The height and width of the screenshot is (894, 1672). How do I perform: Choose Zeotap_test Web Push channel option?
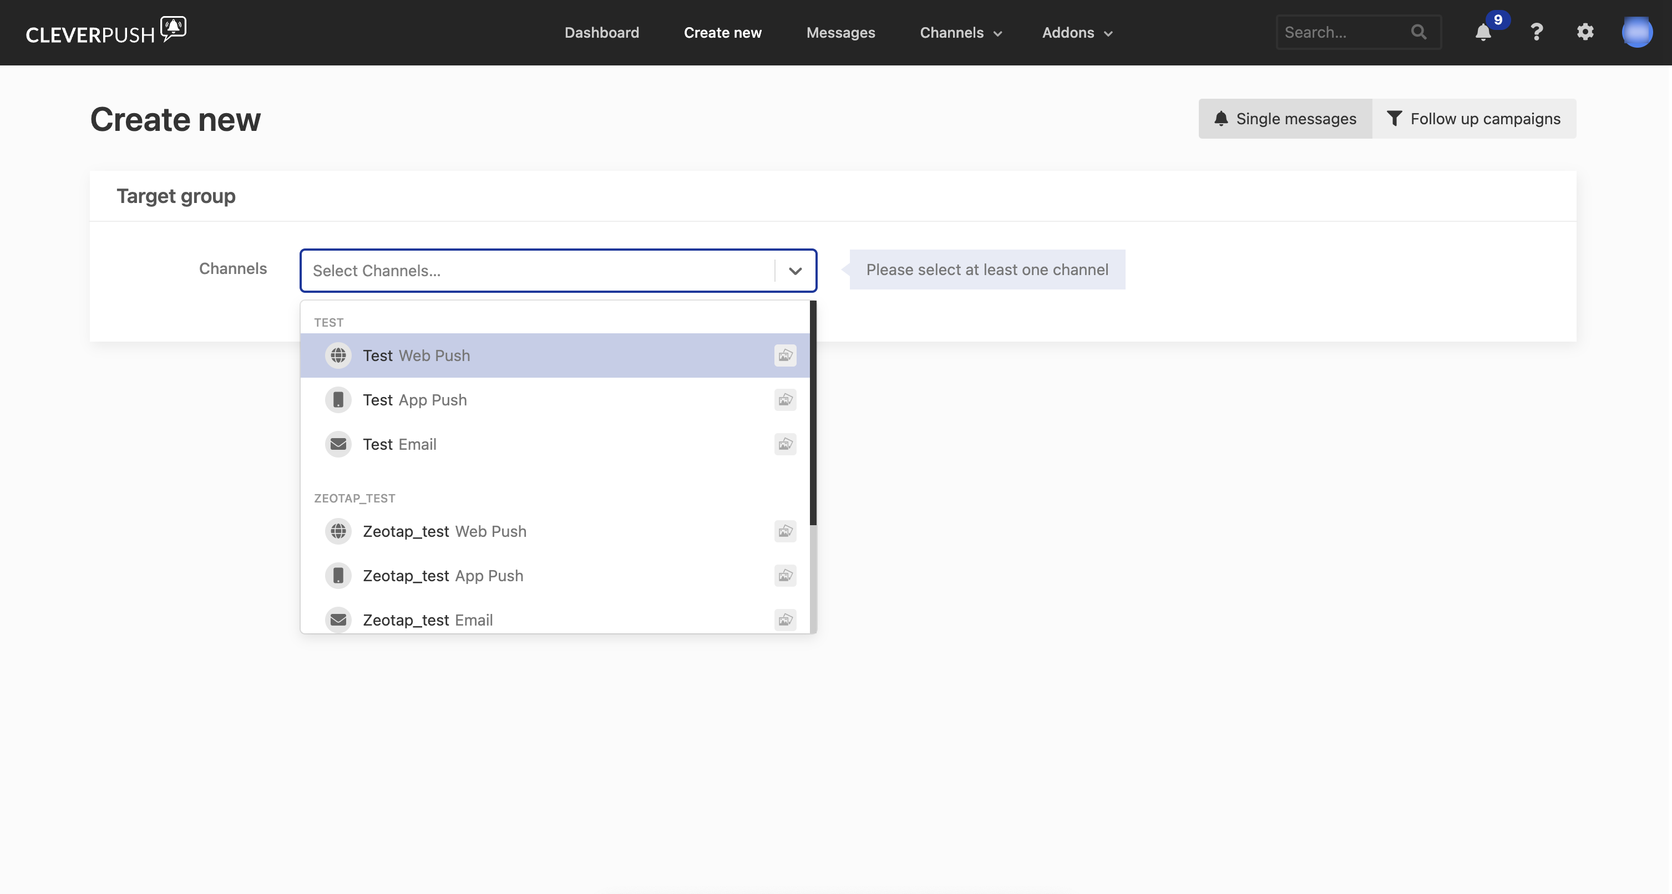pos(444,531)
